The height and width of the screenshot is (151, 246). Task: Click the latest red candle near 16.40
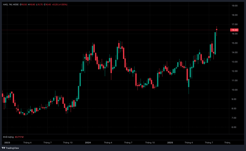217,30
